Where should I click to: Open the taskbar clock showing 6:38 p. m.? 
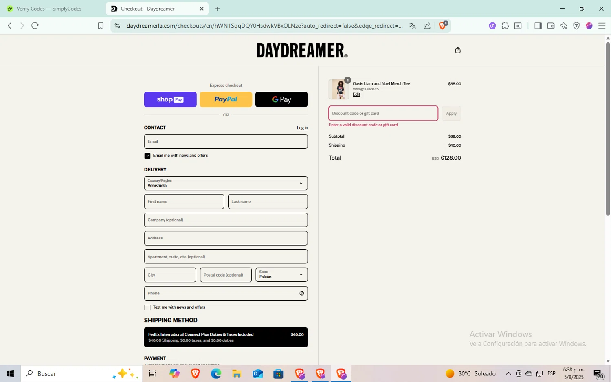click(574, 373)
